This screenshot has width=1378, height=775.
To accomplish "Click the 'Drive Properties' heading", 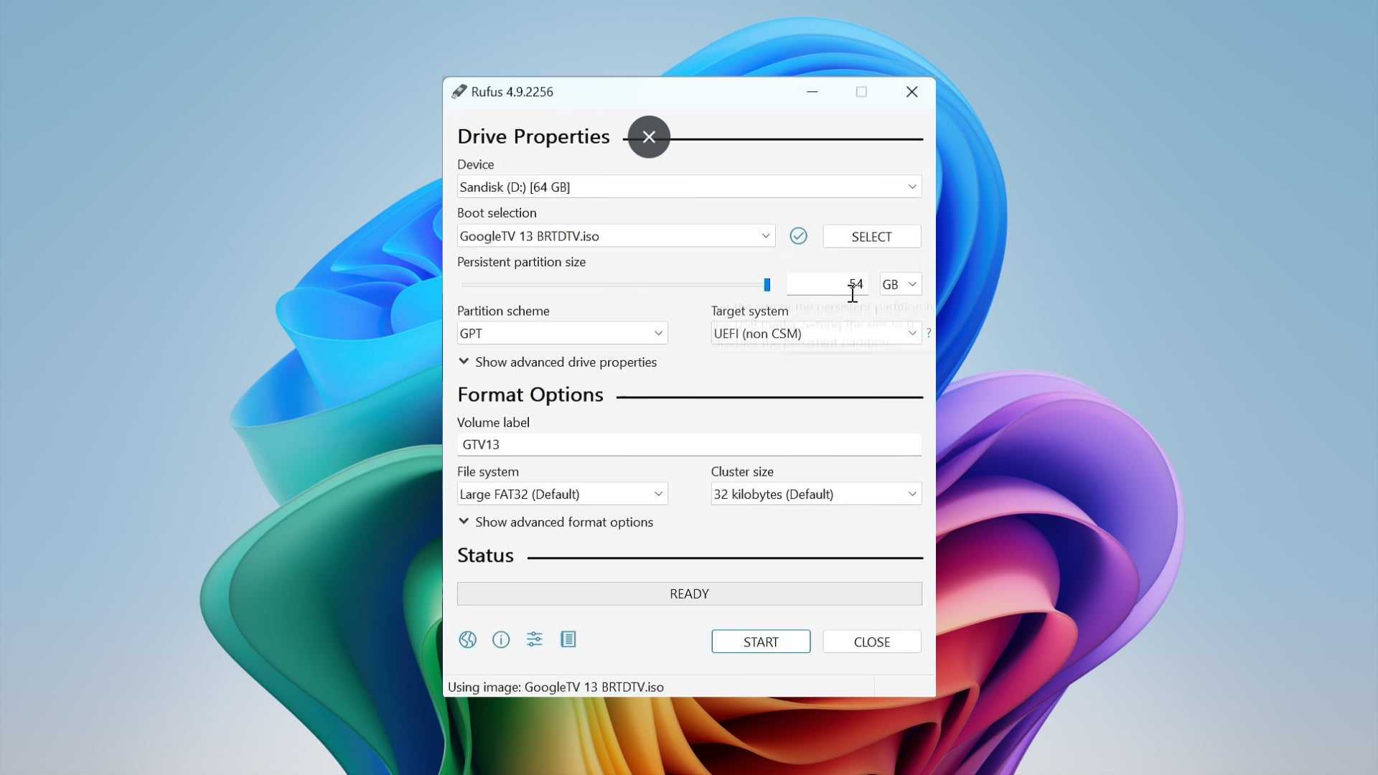I will 533,136.
